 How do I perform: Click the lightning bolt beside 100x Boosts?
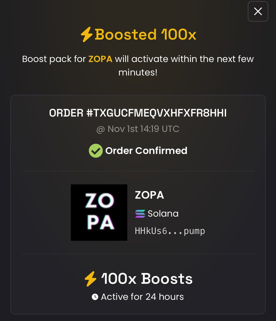click(90, 279)
